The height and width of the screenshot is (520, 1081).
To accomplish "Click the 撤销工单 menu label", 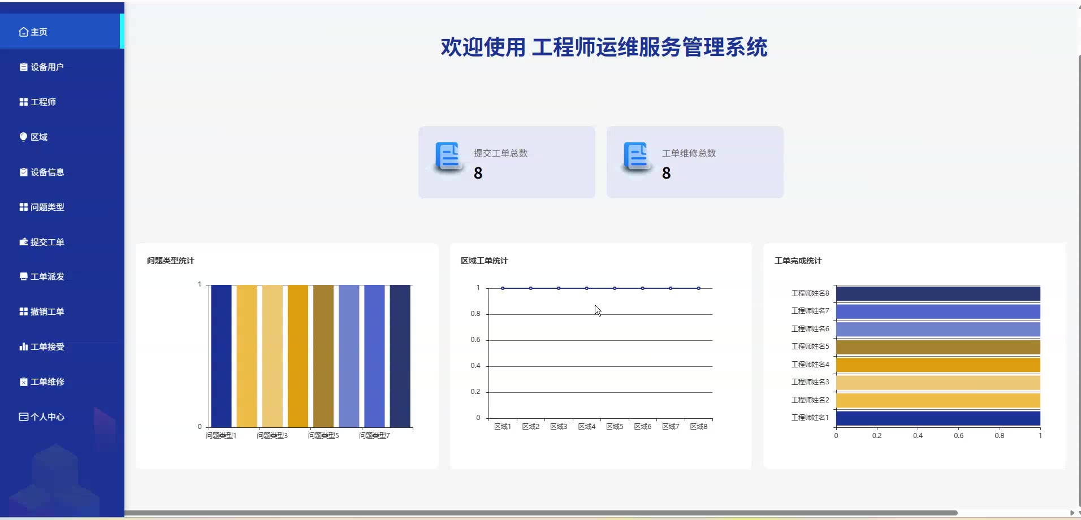I will pyautogui.click(x=47, y=312).
